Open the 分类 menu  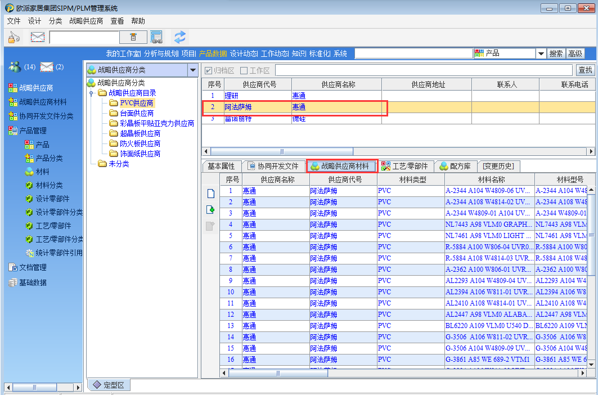[x=55, y=21]
